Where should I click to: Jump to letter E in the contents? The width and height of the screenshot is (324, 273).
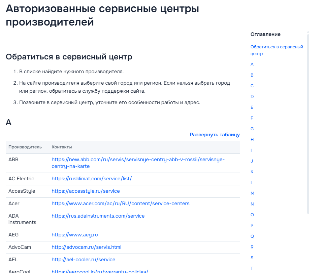click(252, 107)
